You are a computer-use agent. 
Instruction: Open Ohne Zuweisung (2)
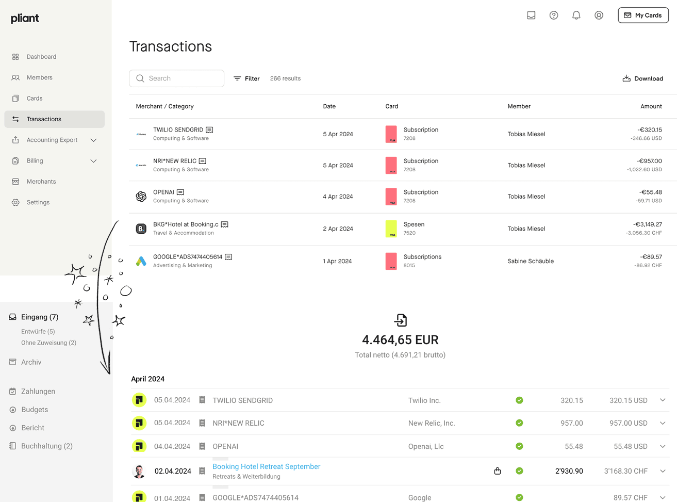click(48, 343)
